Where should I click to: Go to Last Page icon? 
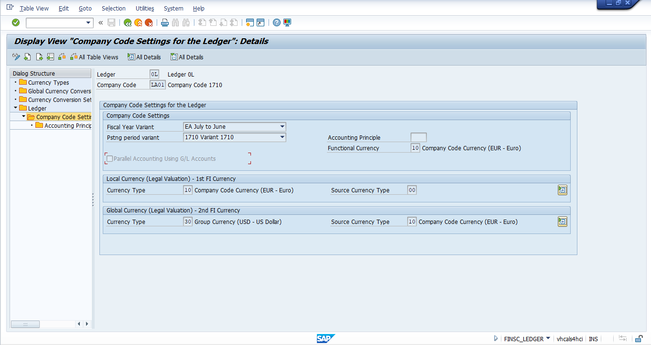tap(234, 22)
